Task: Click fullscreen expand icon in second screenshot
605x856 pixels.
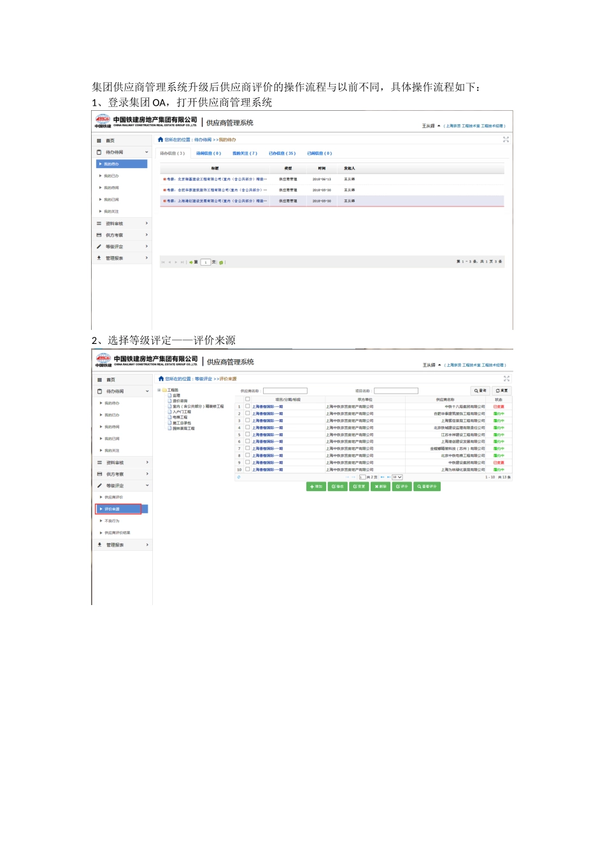Action: coord(507,378)
